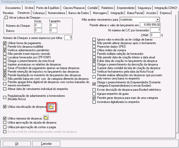
Task: Check Não permitir inserir imposto vencido
Action: [x=5, y=54]
